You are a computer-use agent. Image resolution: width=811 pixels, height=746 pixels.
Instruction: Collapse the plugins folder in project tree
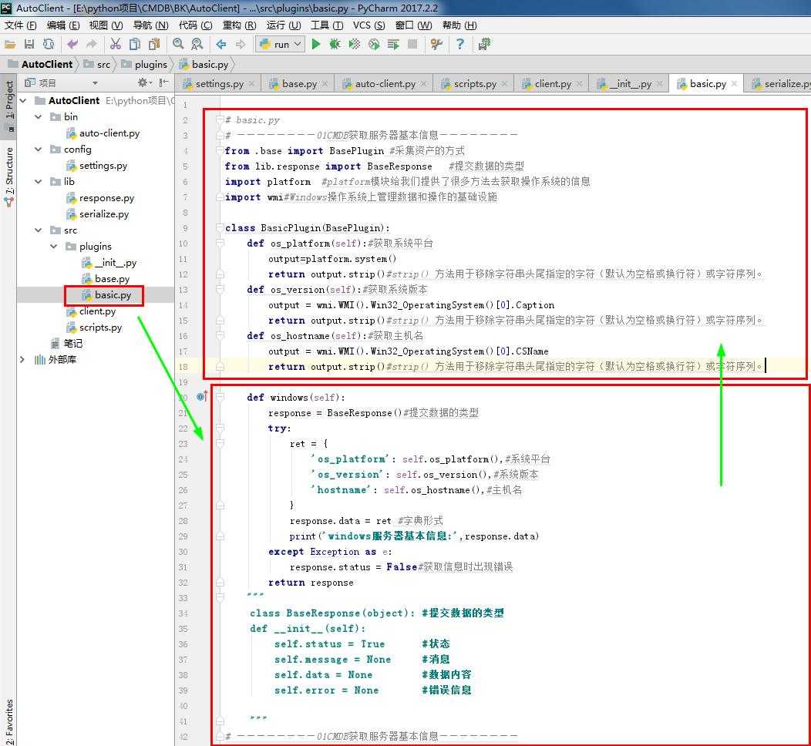pos(54,247)
